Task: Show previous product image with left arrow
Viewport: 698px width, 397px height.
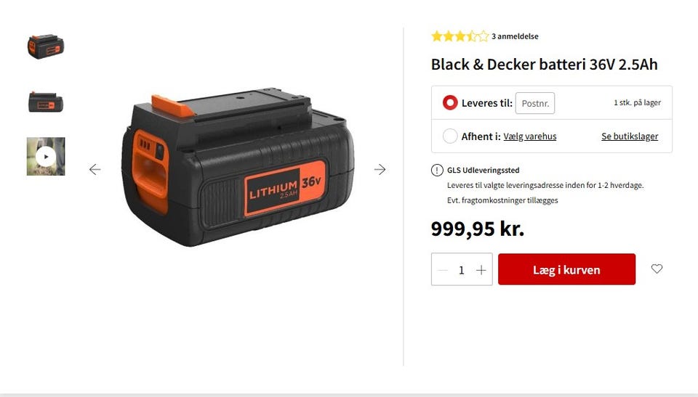Action: 95,169
